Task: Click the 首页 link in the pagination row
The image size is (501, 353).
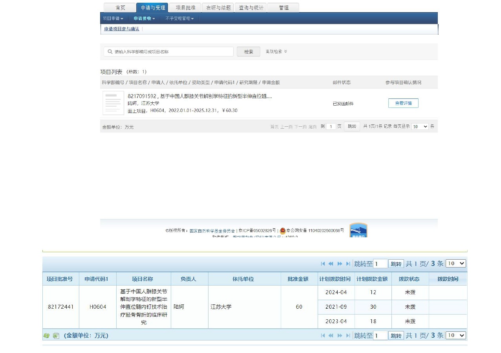Action: click(x=274, y=127)
